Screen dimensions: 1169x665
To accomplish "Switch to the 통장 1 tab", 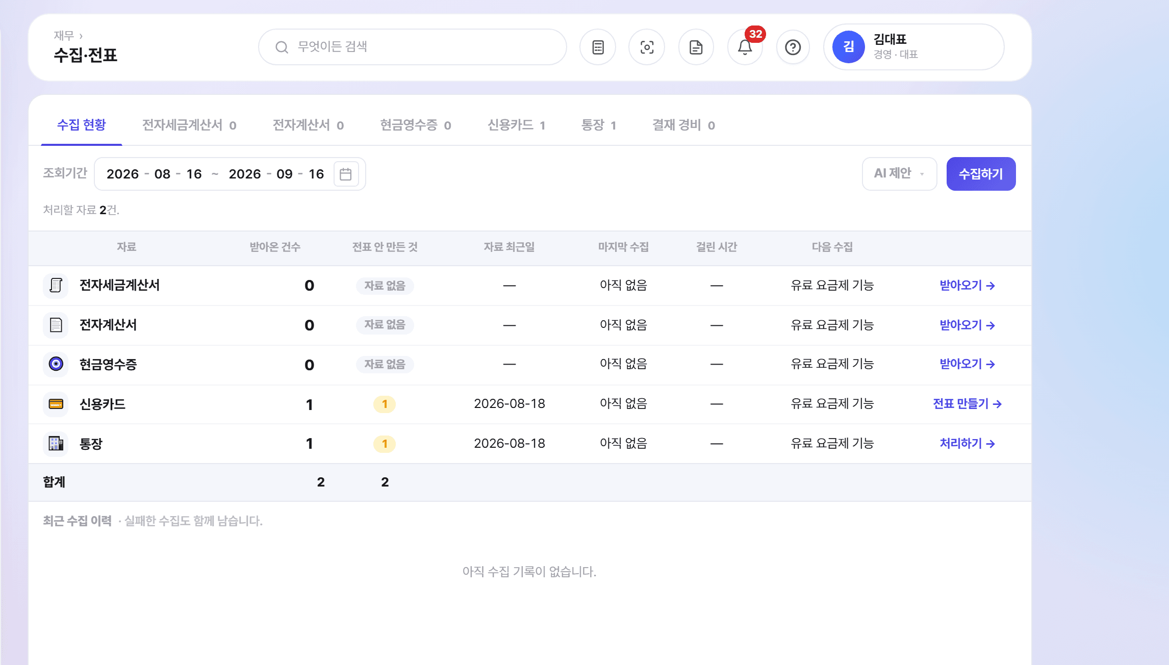I will [x=599, y=125].
